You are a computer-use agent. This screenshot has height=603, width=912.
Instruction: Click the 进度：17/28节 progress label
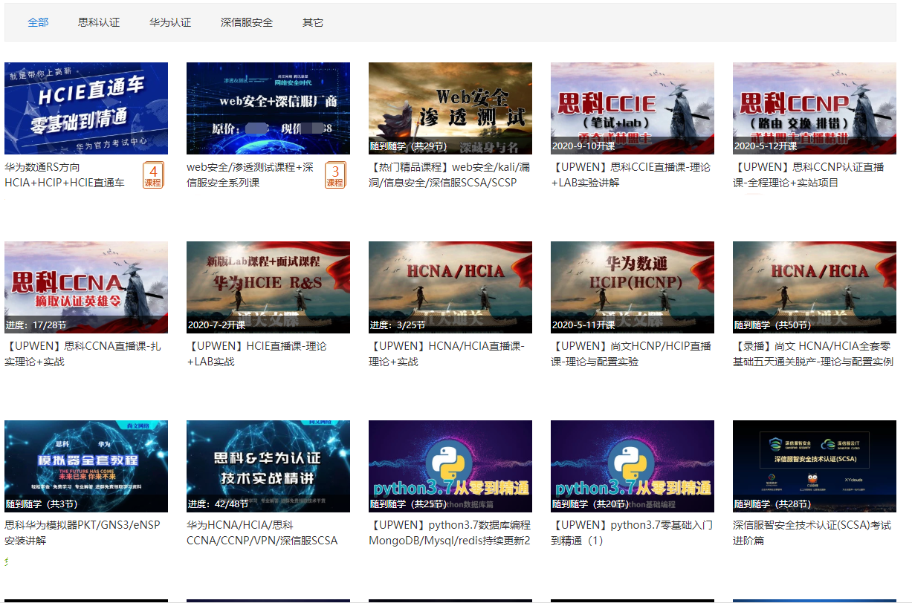click(36, 325)
